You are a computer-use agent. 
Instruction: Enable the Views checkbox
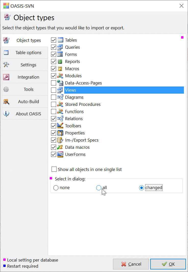54,90
